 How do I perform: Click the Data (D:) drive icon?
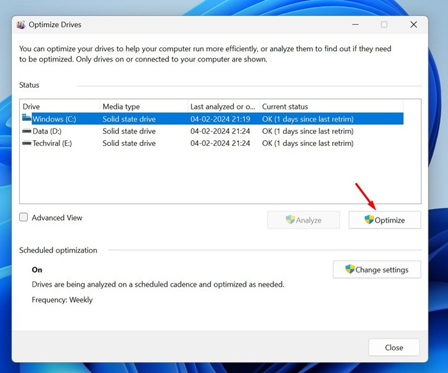pyautogui.click(x=27, y=131)
